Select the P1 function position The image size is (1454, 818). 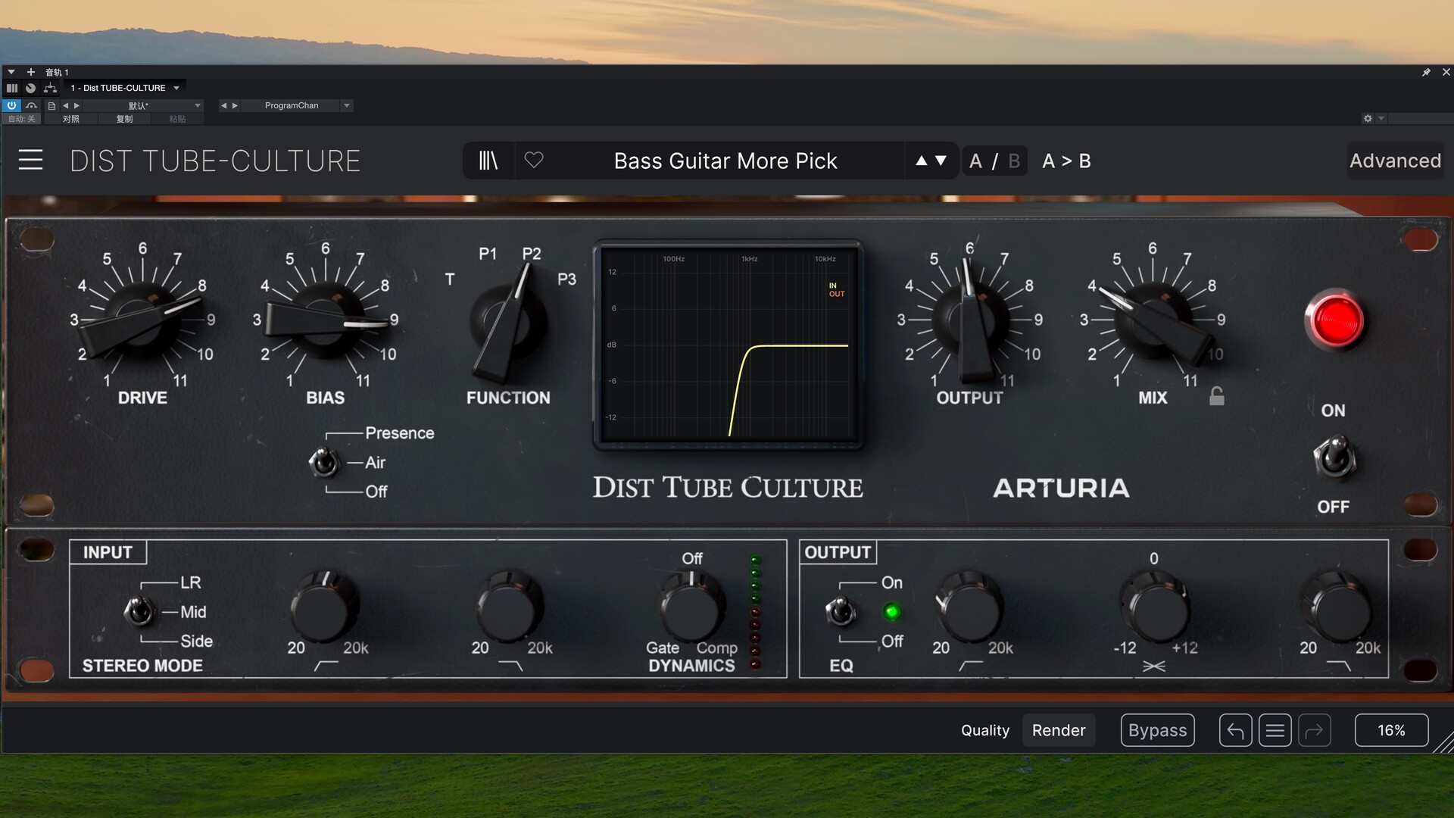488,254
